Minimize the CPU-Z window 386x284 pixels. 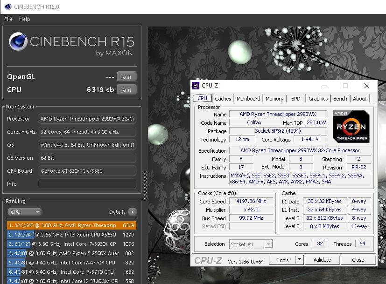(x=324, y=86)
